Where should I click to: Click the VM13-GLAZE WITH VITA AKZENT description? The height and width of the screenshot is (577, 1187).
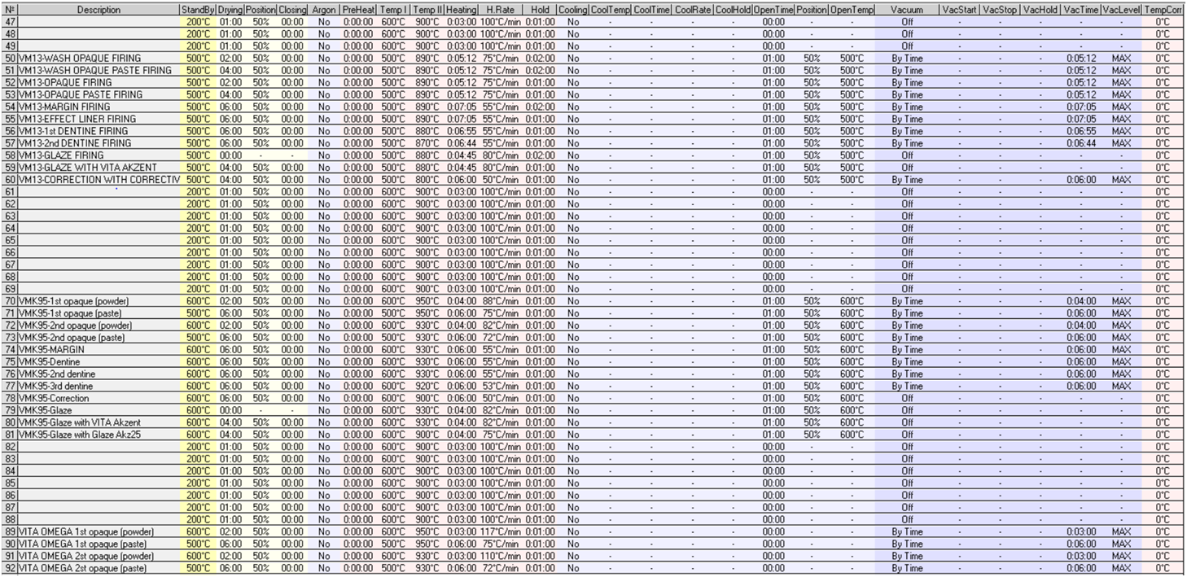click(x=85, y=168)
